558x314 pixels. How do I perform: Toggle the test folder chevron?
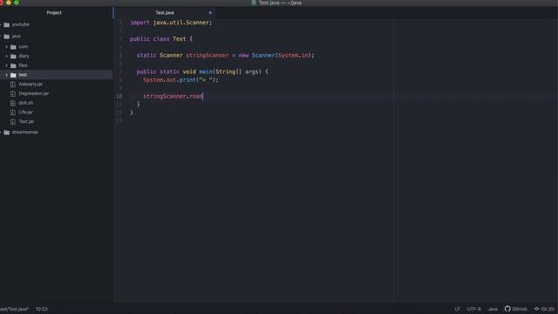6,75
